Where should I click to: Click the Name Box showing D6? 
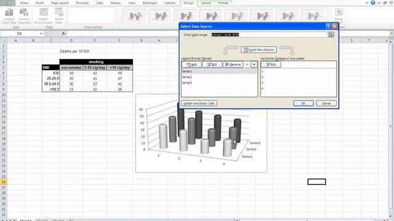point(20,34)
